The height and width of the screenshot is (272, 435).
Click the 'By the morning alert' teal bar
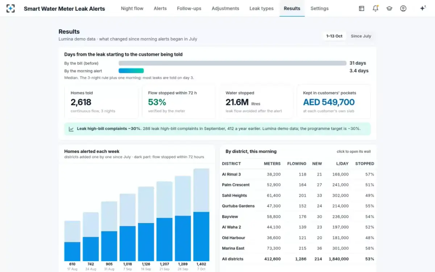131,71
